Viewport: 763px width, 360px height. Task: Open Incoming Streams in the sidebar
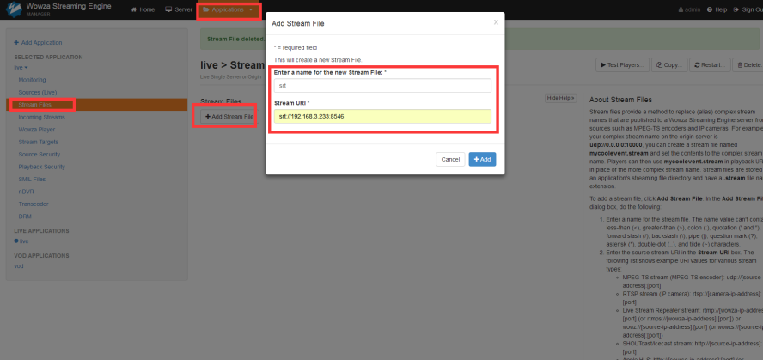click(x=41, y=117)
